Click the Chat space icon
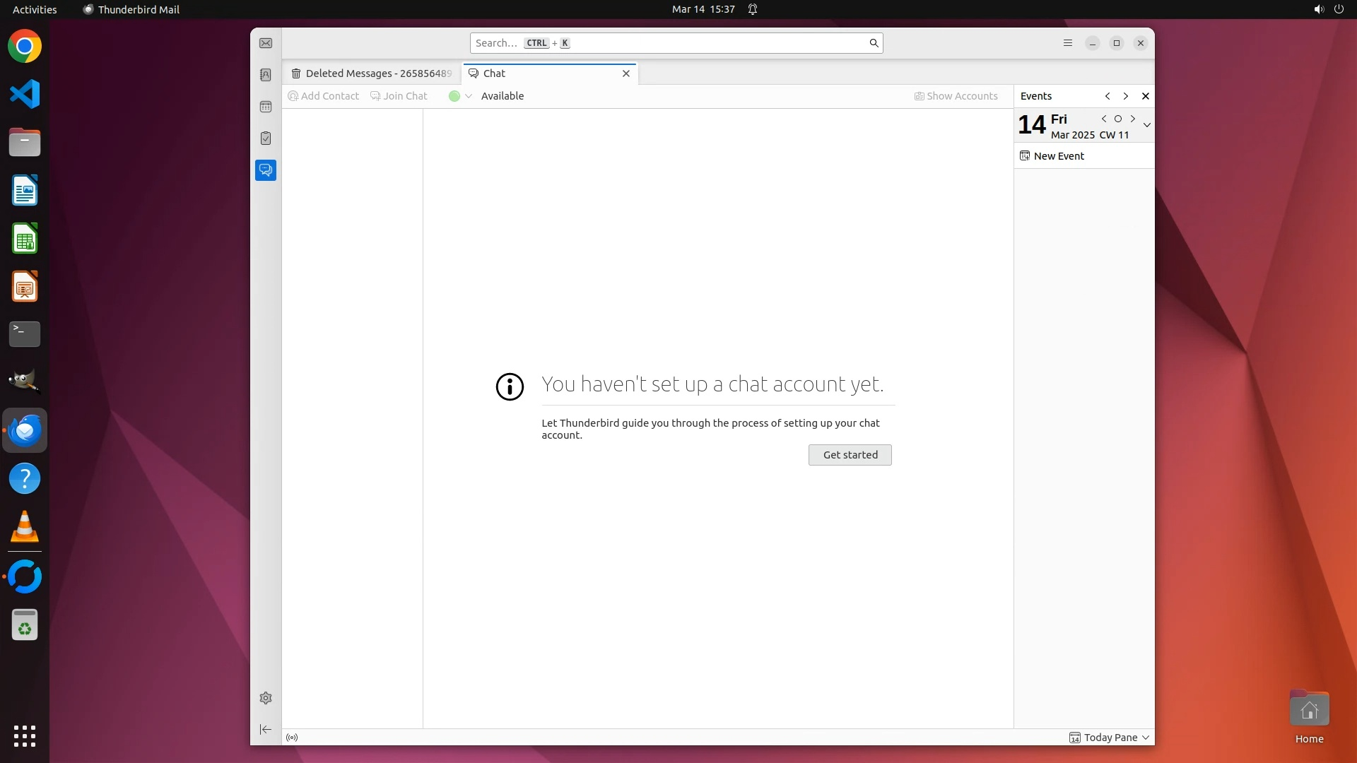This screenshot has height=763, width=1357. (x=266, y=170)
